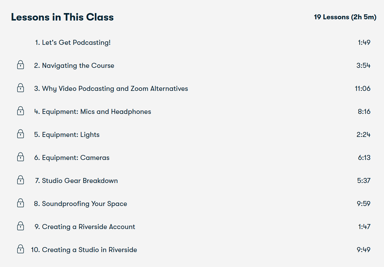The width and height of the screenshot is (384, 267).
Task: Click lock icon next to Mics and Headphones
Action: pyautogui.click(x=21, y=111)
